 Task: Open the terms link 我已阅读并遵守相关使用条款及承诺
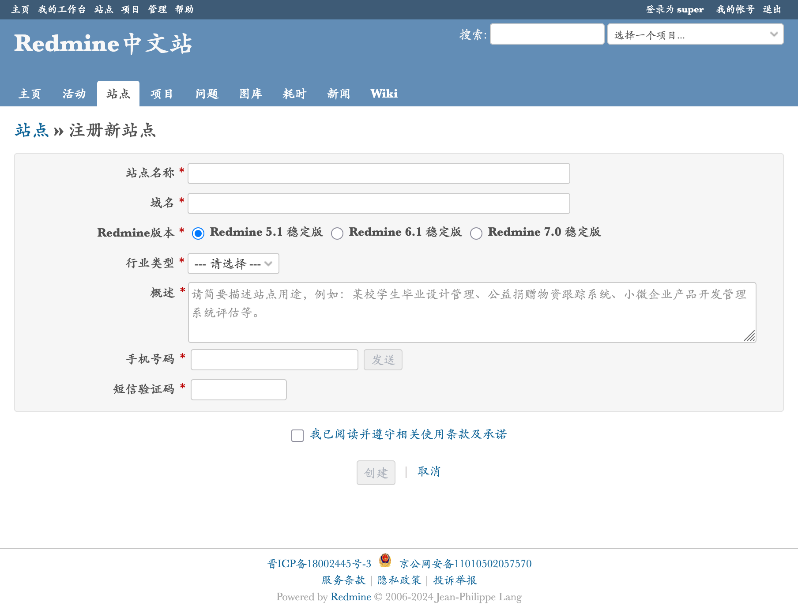click(408, 434)
